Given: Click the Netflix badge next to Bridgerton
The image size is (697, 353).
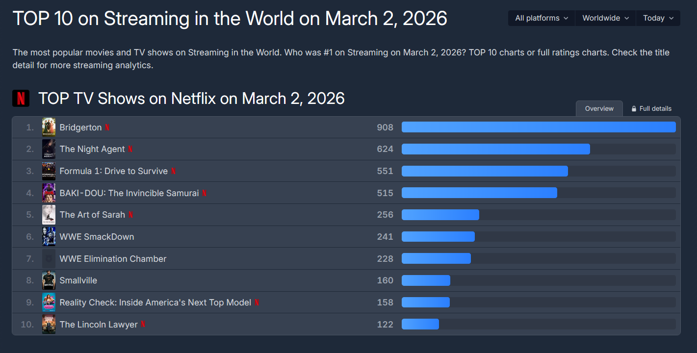Looking at the screenshot, I should pyautogui.click(x=107, y=127).
